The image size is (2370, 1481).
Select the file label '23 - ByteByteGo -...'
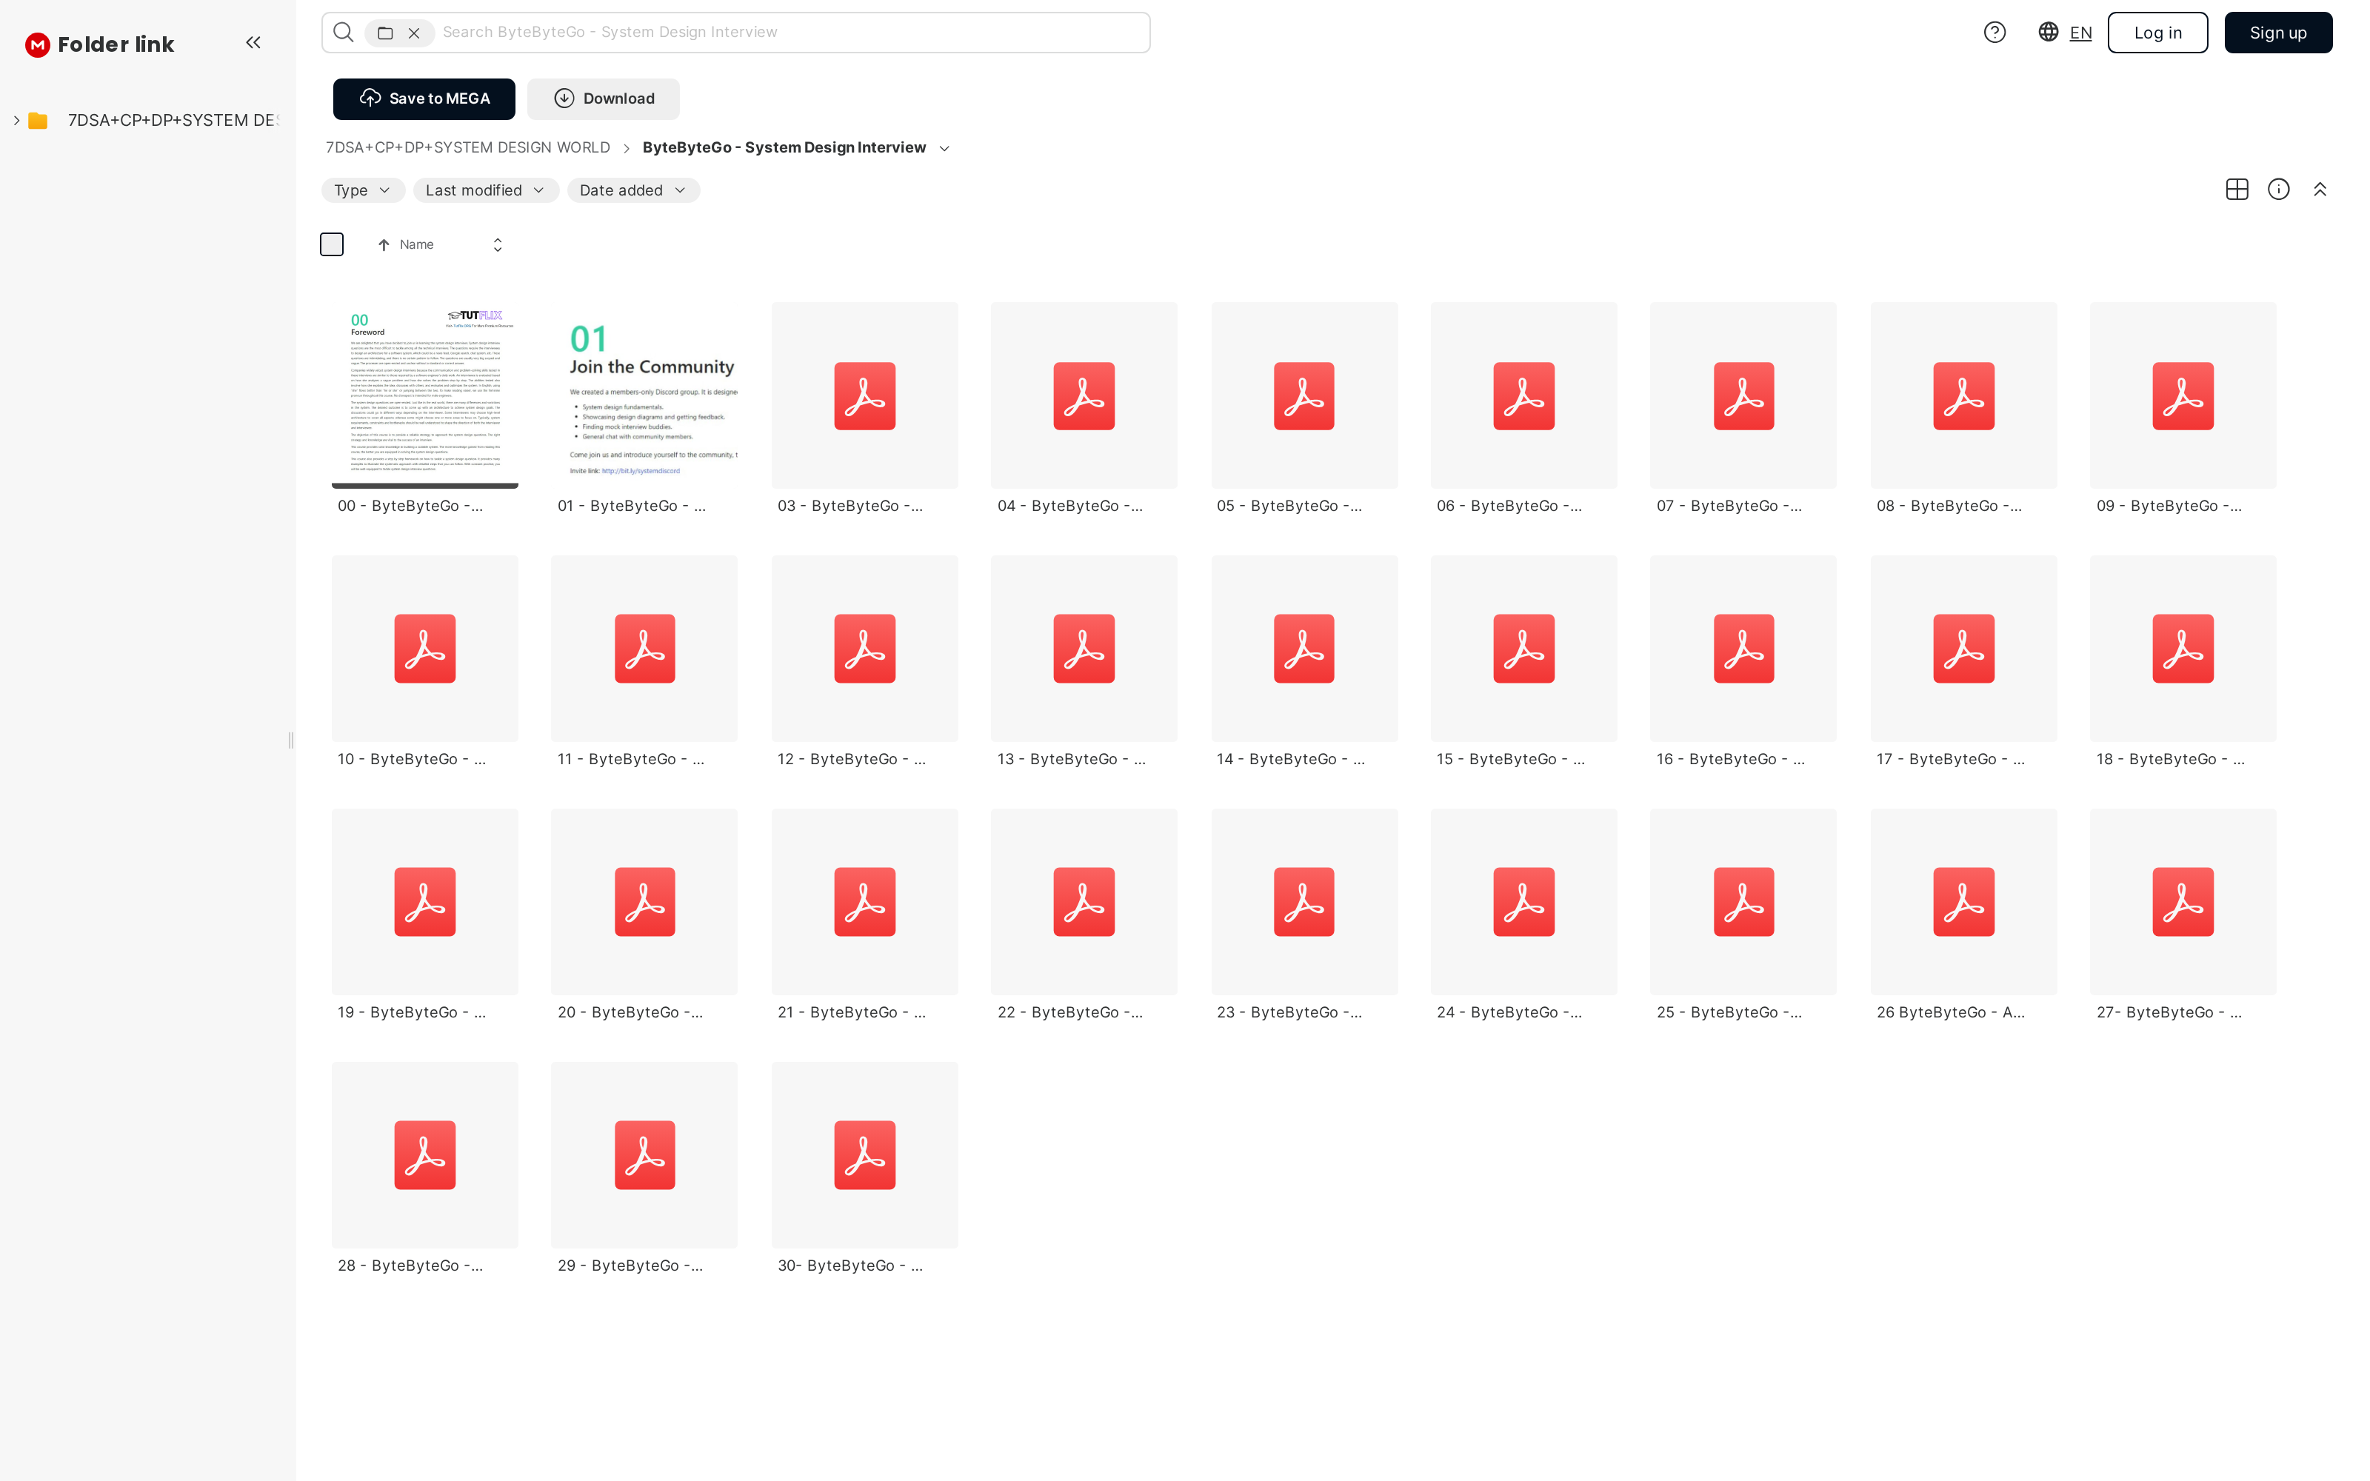(1289, 1013)
